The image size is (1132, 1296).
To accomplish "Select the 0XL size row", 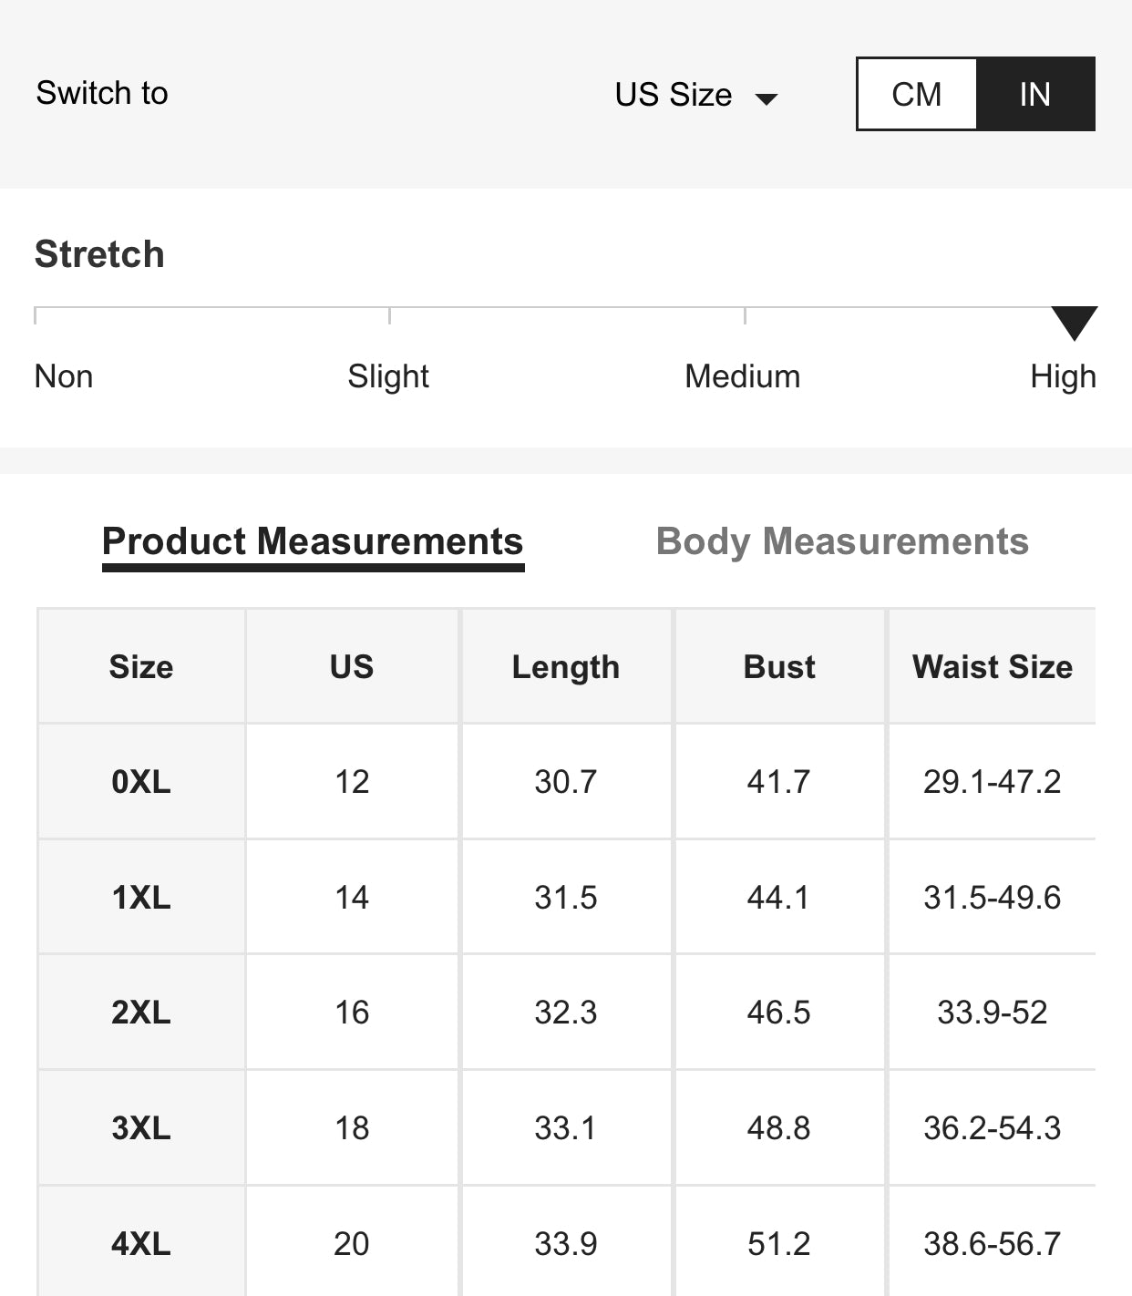I will coord(140,781).
